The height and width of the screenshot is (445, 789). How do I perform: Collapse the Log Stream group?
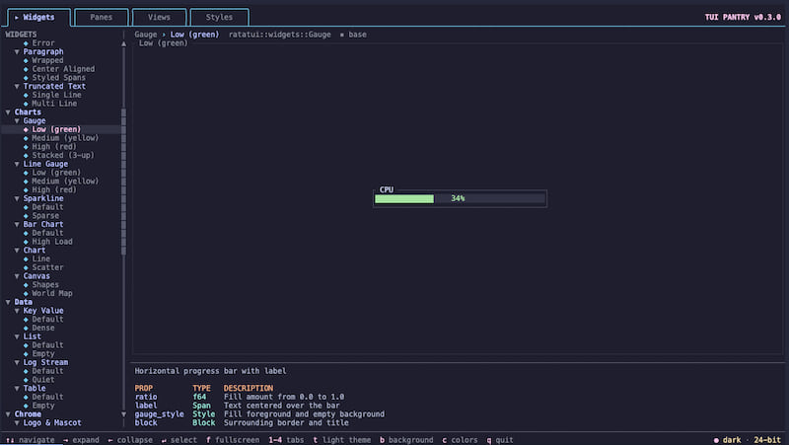point(17,362)
